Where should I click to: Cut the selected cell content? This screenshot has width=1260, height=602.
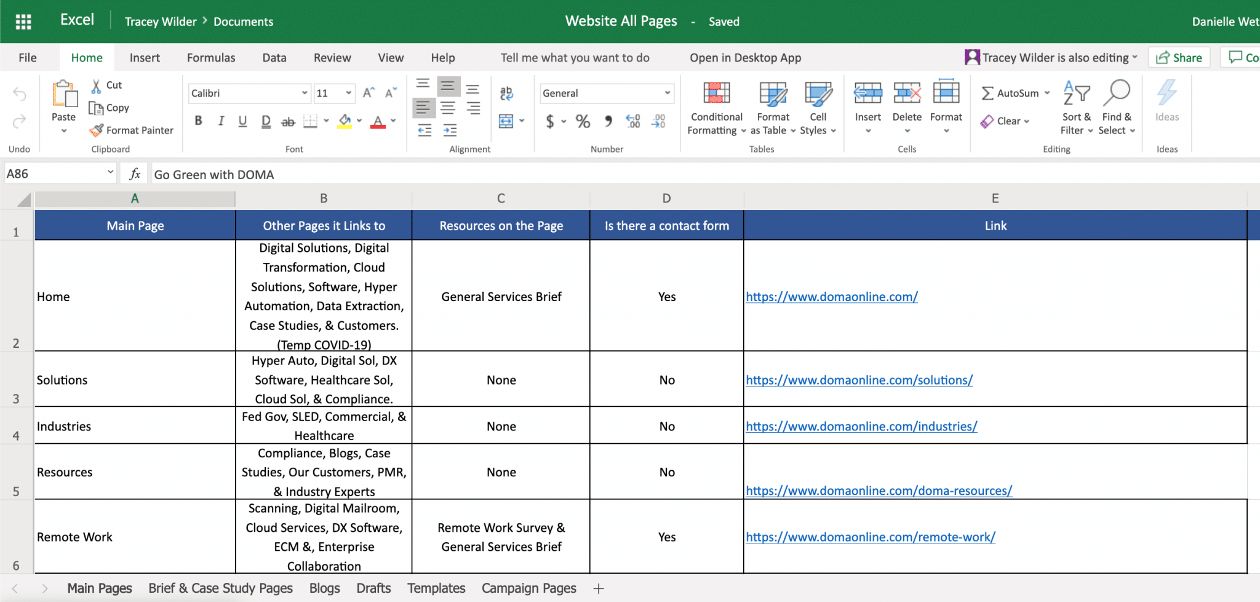(107, 85)
